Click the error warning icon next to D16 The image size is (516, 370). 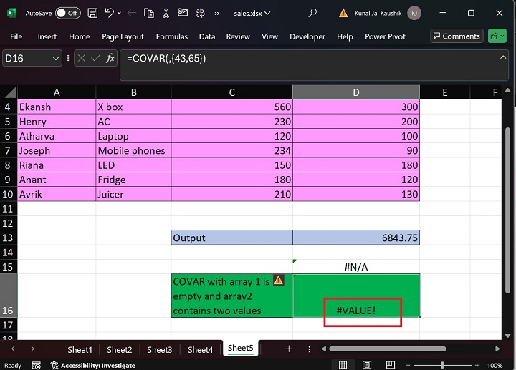[278, 280]
